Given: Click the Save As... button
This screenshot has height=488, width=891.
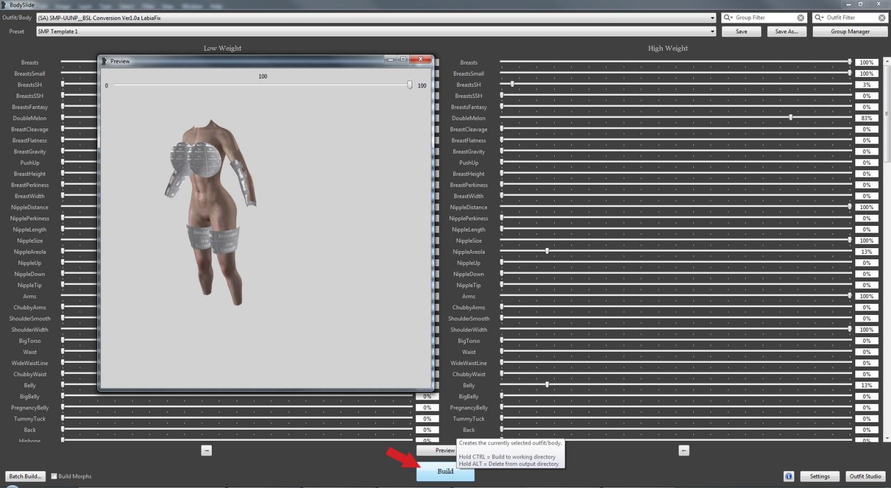Looking at the screenshot, I should [786, 32].
